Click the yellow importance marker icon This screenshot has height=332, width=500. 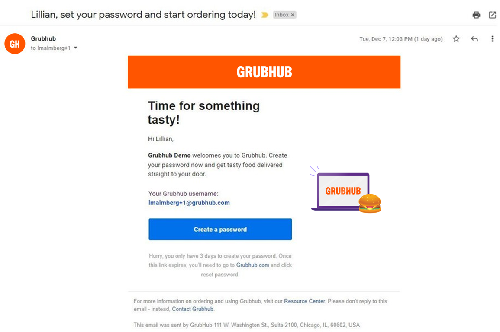coord(265,15)
